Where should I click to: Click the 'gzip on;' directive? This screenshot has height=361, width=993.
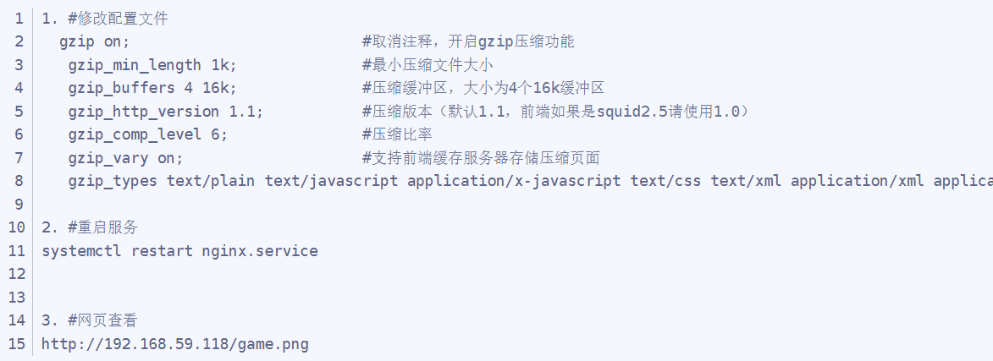pos(95,41)
